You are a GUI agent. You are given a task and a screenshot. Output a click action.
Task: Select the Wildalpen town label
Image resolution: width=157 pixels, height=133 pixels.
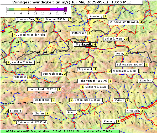(20, 77)
